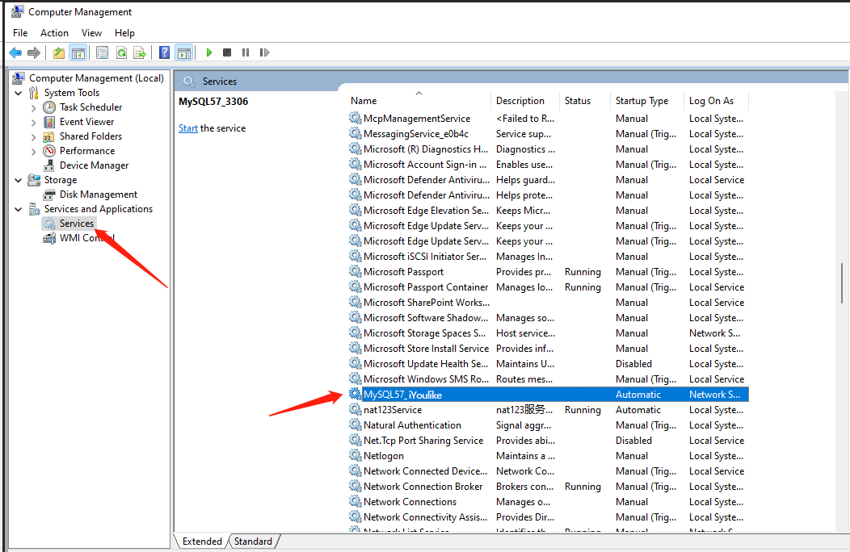Select Device Manager in the tree
Screen dimensions: 850x552
(94, 165)
